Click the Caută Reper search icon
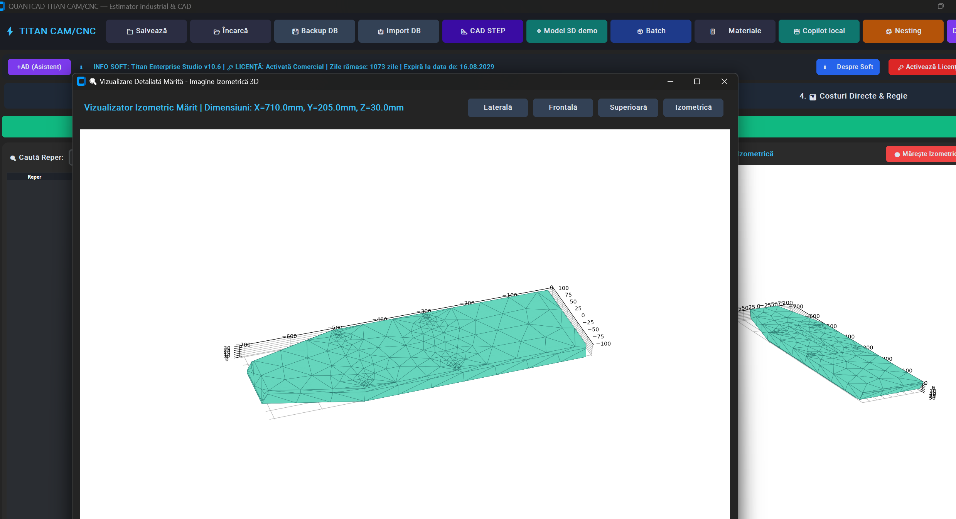The height and width of the screenshot is (519, 956). [x=13, y=158]
